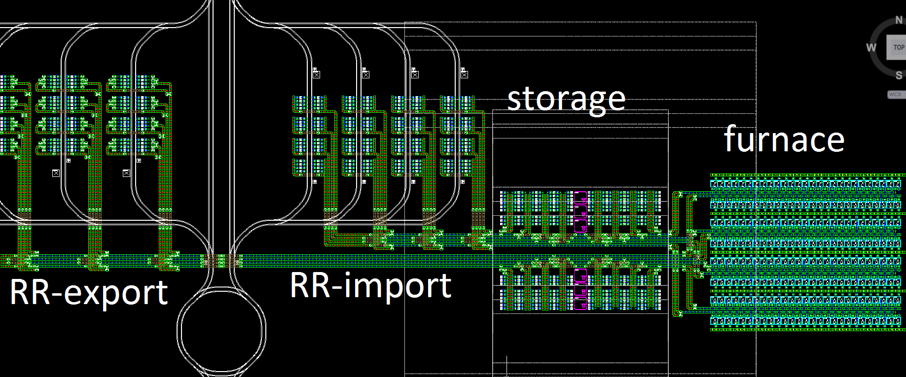
Task: Select rightmost crossed-box marker above RR-import
Action: pyautogui.click(x=464, y=74)
